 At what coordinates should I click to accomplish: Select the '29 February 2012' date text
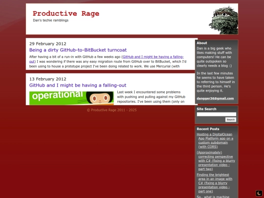pyautogui.click(x=47, y=44)
